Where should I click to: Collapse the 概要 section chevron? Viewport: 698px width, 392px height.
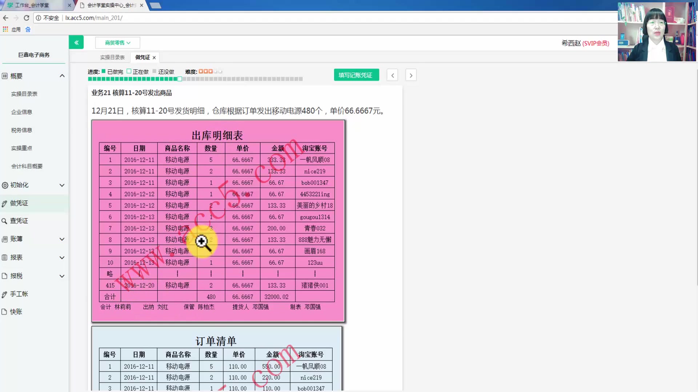(x=62, y=76)
